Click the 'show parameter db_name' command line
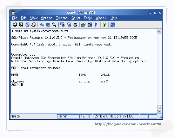The width and height of the screenshot is (174, 138). [x=36, y=68]
